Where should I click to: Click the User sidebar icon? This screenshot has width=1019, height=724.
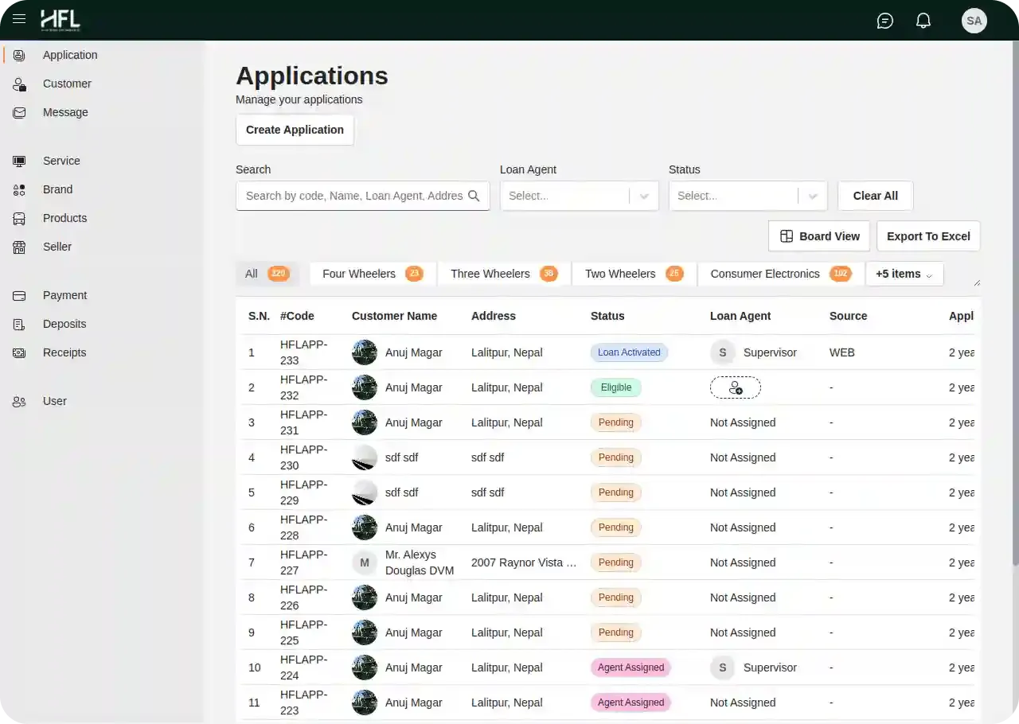tap(19, 401)
